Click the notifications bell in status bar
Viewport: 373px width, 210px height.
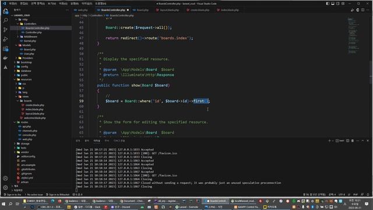368,194
